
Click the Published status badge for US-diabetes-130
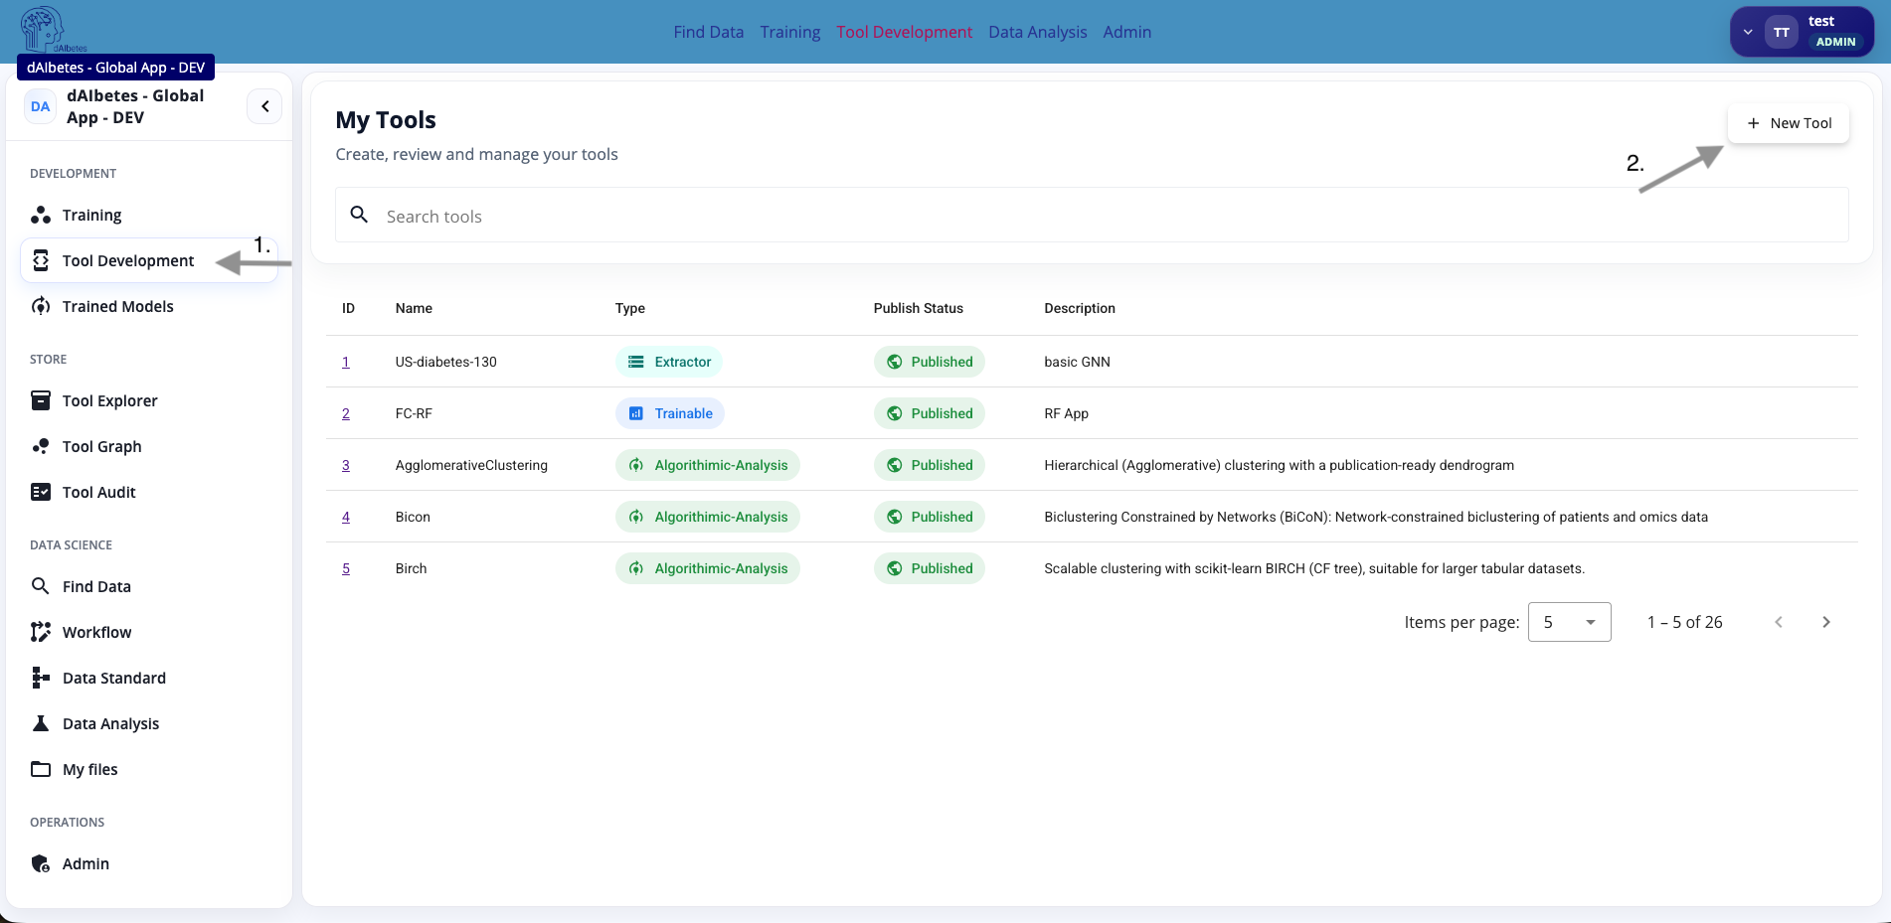click(x=930, y=362)
